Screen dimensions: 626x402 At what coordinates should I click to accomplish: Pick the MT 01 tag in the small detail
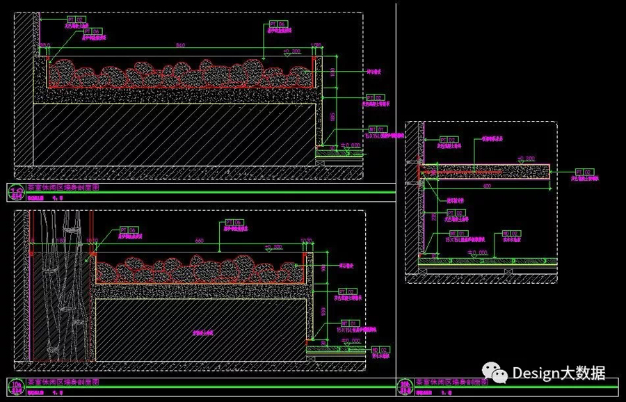(458, 234)
